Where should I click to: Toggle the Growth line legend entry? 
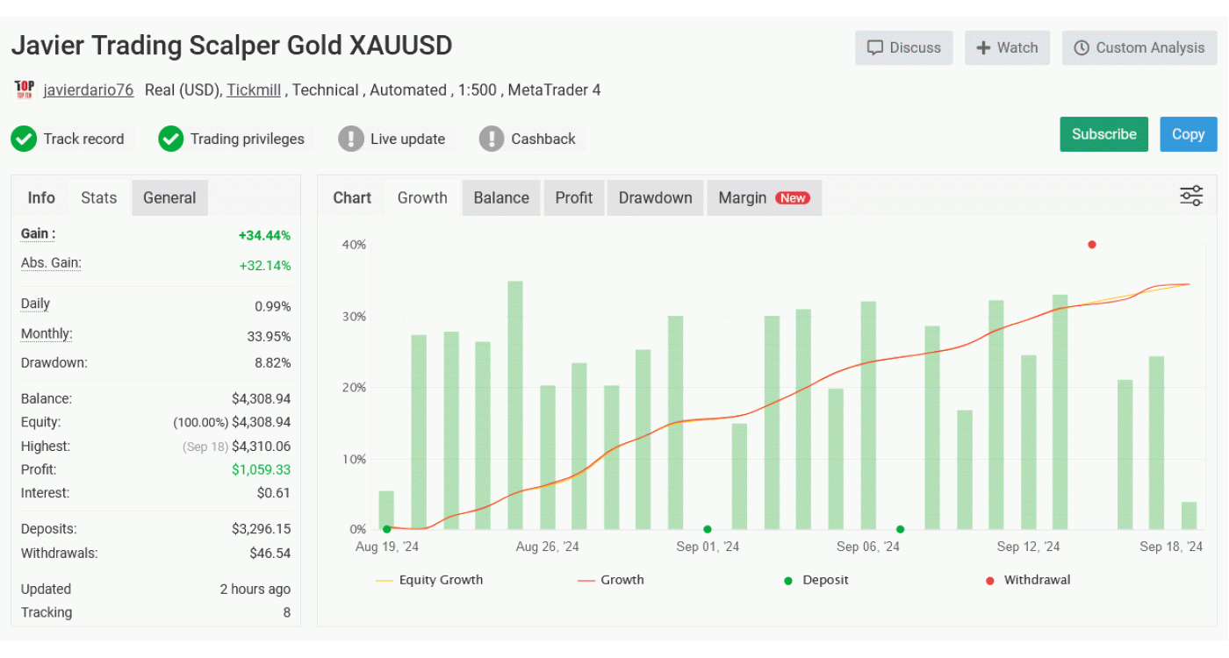(612, 580)
